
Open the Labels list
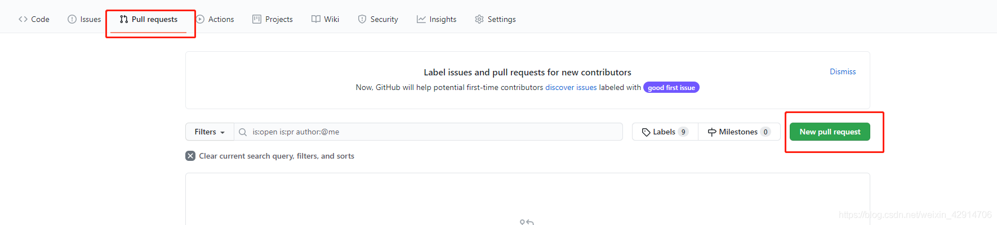tap(665, 132)
